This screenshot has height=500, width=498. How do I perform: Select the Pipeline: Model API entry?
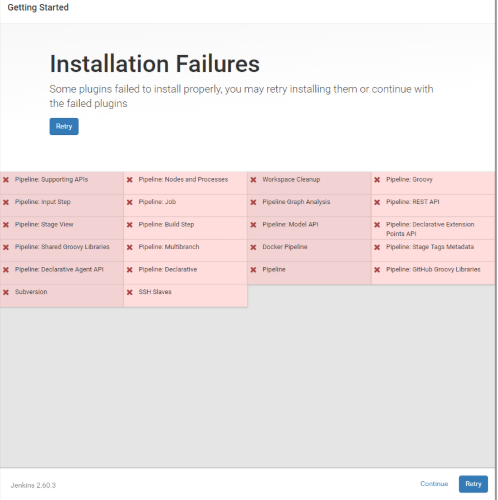(284, 224)
